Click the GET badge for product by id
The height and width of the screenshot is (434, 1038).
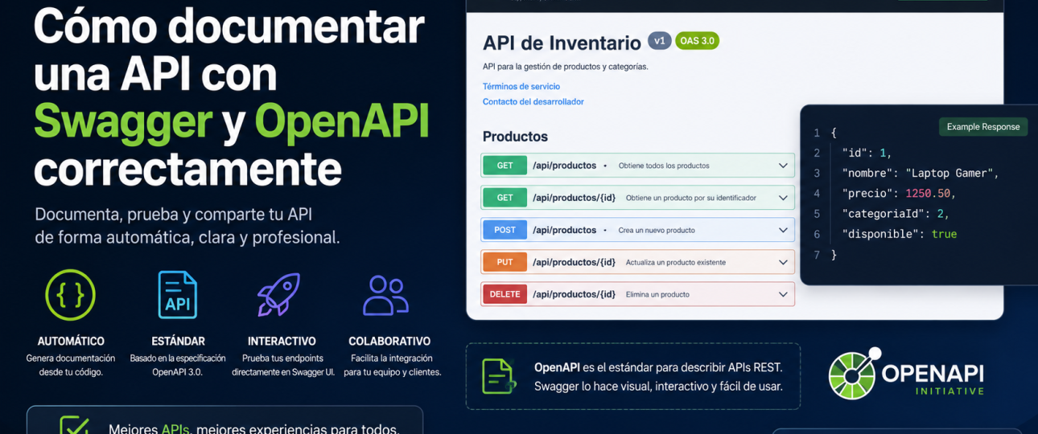point(505,198)
